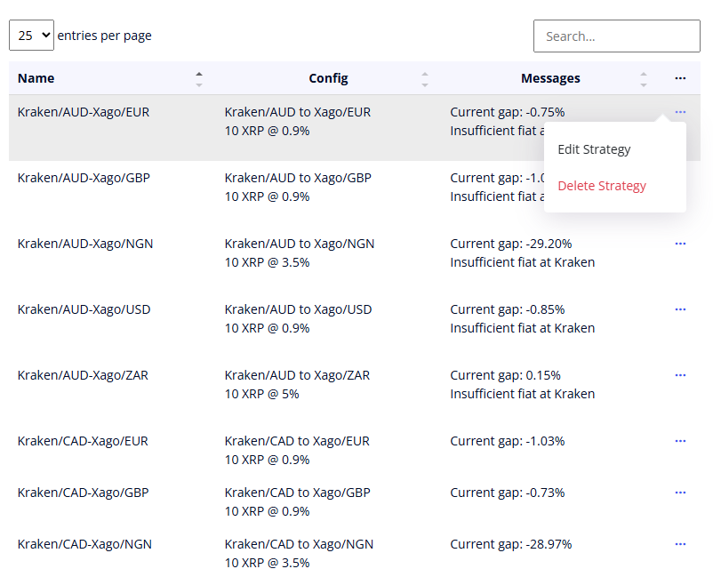The image size is (713, 569).
Task: Select the Kraken/AUD-Xago/GBP strategy name cell
Action: (84, 178)
